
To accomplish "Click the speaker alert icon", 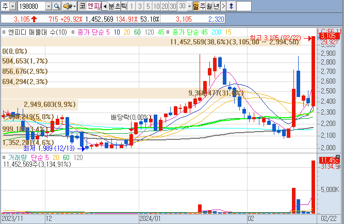I will point(68,6).
